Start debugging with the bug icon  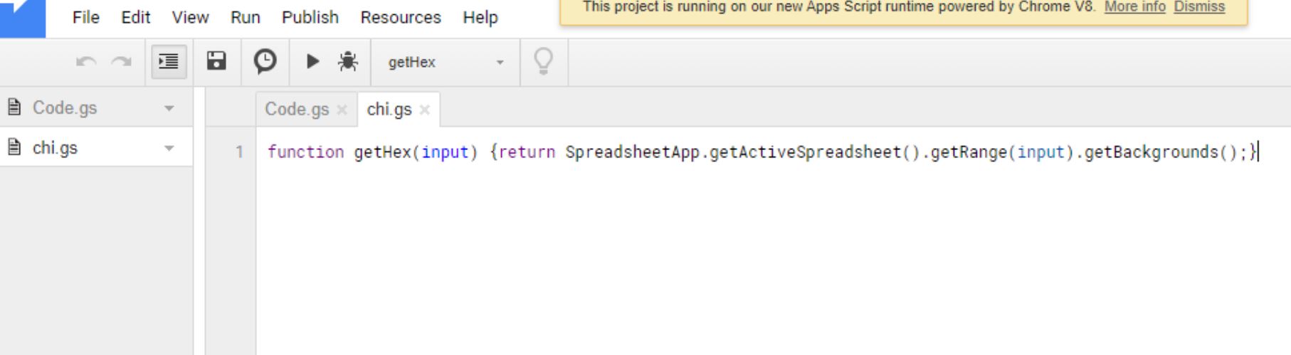tap(348, 62)
